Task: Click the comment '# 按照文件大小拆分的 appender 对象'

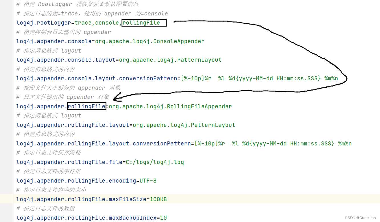Action: coord(68,88)
